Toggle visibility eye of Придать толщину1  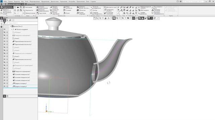(4, 83)
